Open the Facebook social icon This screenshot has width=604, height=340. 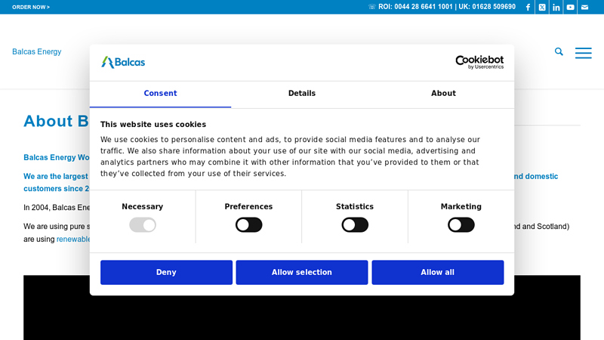[528, 7]
